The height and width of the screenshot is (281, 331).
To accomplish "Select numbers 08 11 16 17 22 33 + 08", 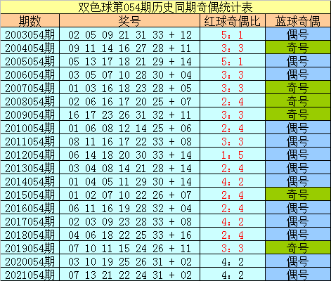I will (130, 141).
